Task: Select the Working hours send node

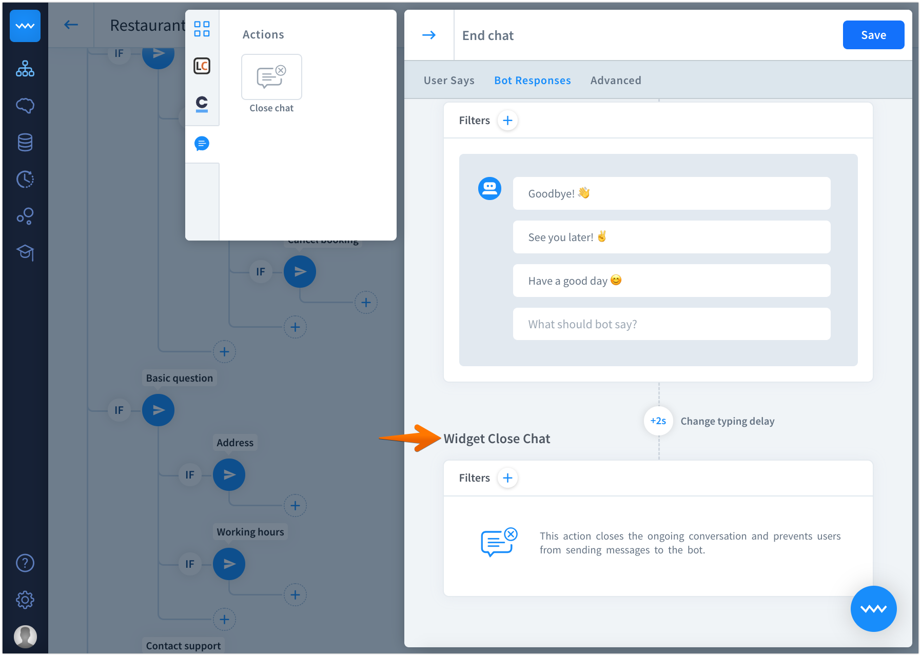Action: [x=229, y=564]
